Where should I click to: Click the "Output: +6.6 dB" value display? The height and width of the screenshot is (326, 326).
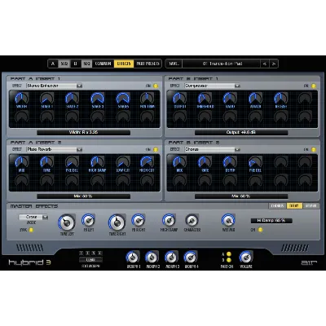click(x=241, y=133)
